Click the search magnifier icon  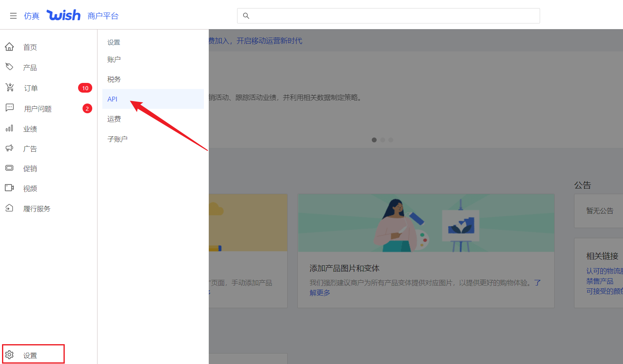pyautogui.click(x=246, y=16)
